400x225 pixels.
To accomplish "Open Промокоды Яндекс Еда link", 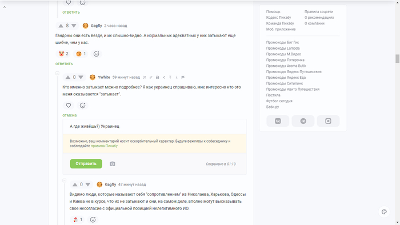I will pos(286,78).
